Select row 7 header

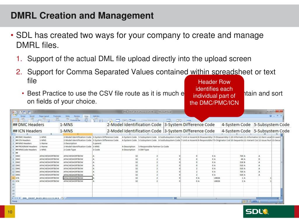13,156
